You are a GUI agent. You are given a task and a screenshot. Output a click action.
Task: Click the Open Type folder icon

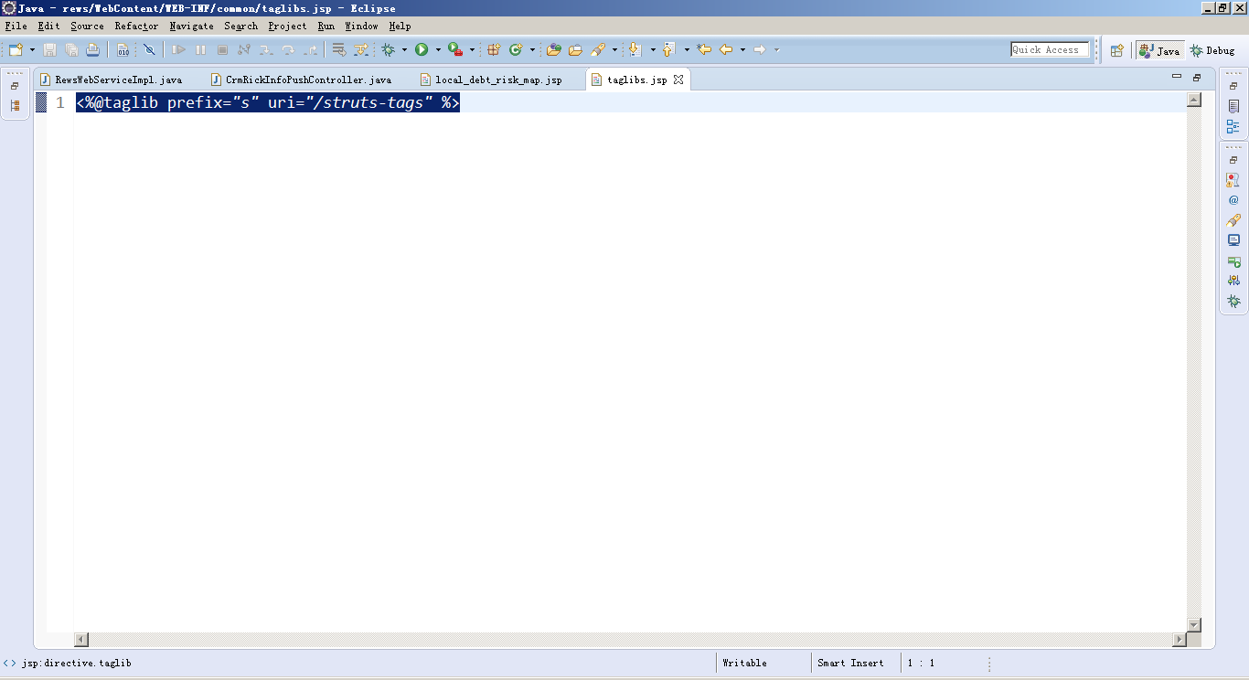[553, 49]
